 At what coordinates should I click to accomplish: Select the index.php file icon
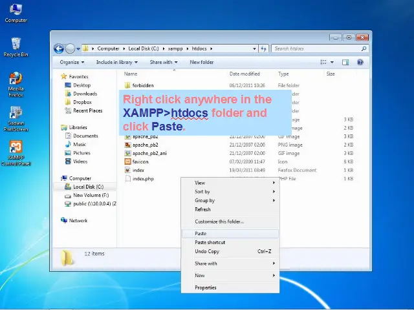click(127, 178)
